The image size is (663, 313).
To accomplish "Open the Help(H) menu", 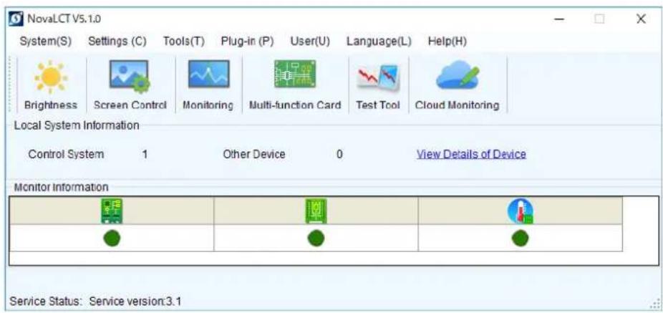I will tap(447, 42).
